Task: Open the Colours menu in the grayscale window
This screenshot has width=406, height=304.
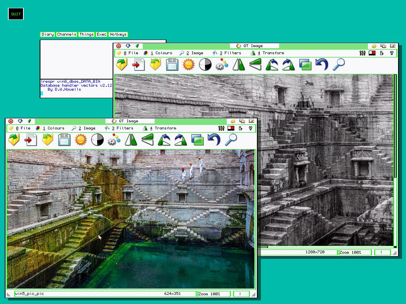Action: click(x=158, y=53)
